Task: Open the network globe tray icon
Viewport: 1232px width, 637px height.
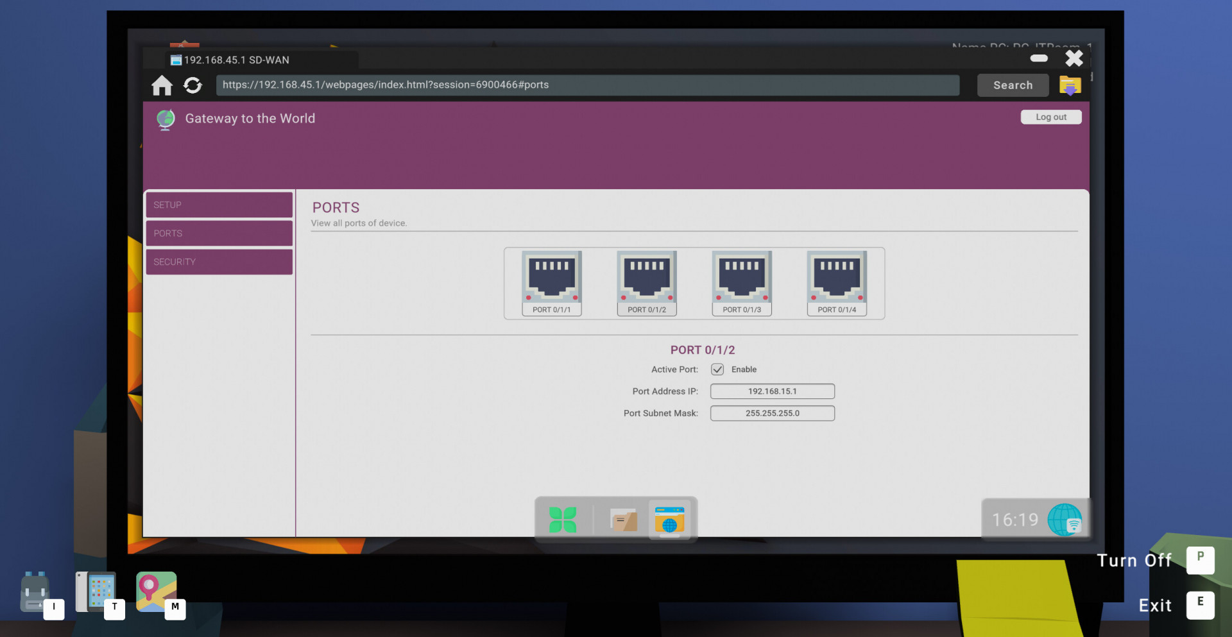Action: pos(1065,520)
